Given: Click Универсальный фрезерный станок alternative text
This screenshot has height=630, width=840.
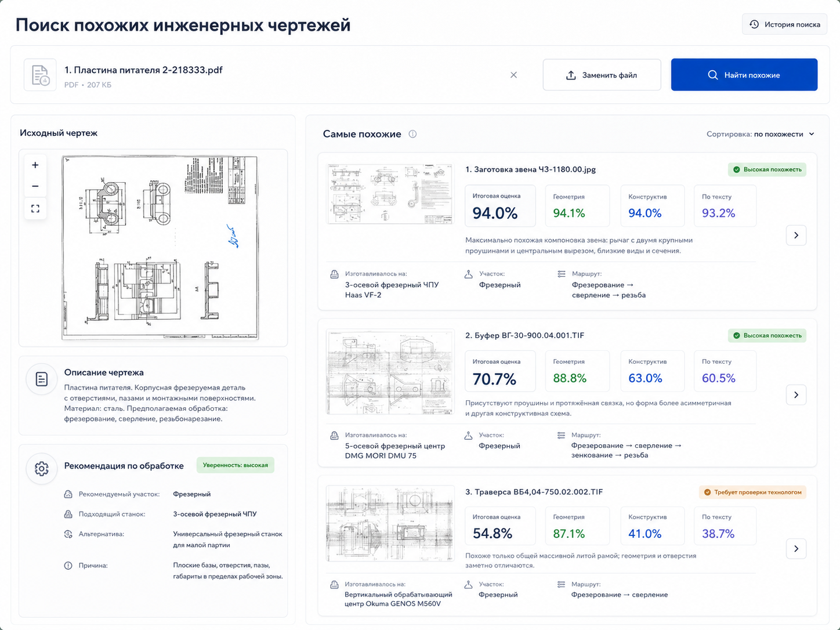Looking at the screenshot, I should click(x=227, y=540).
